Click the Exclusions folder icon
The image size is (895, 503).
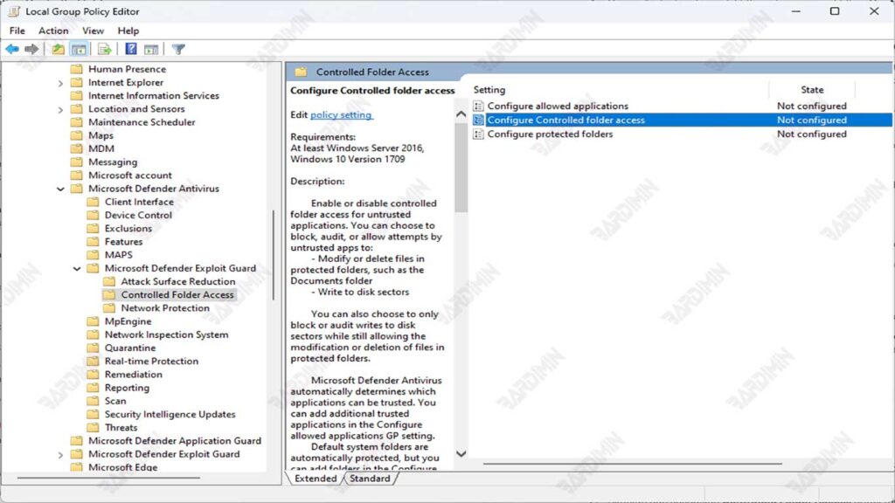[93, 229]
